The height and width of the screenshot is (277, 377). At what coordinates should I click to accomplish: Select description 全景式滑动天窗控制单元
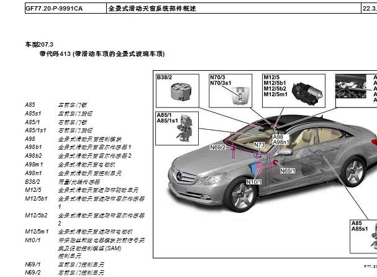point(89,173)
